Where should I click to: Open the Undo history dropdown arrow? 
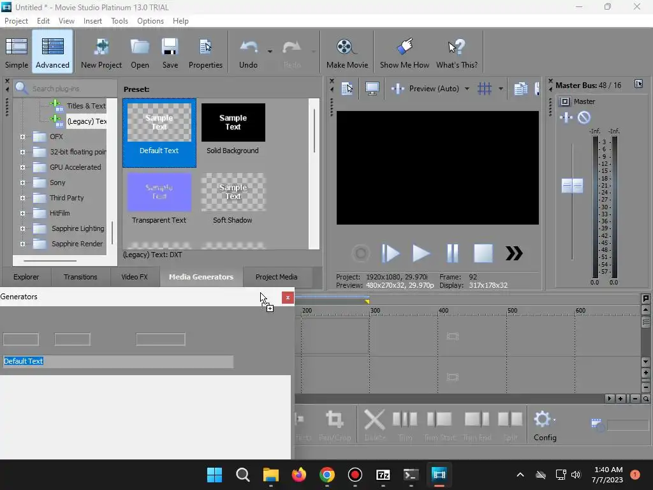(x=270, y=52)
